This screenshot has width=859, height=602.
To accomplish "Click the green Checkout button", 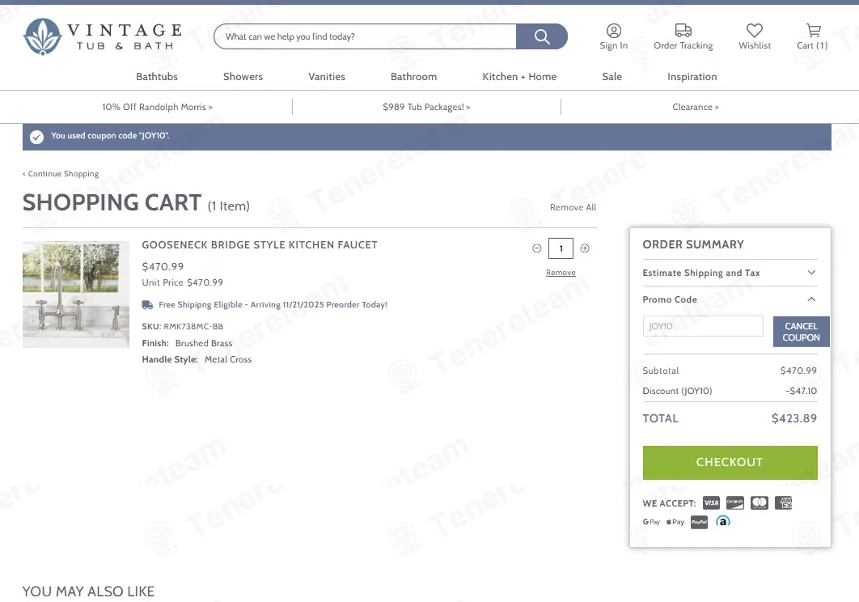I will point(730,462).
